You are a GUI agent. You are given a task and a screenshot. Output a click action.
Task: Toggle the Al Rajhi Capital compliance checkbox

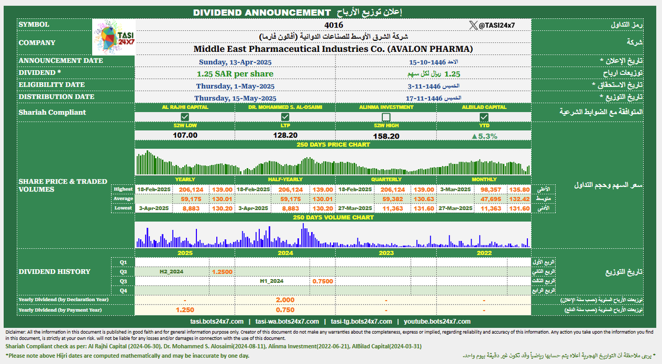click(185, 117)
